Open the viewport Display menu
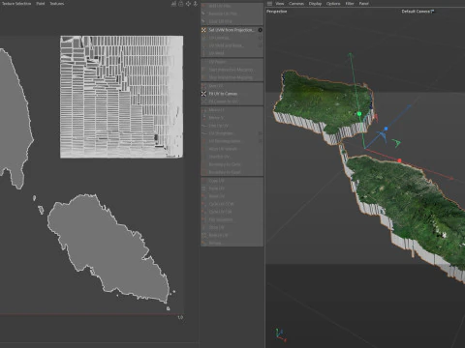This screenshot has height=348, width=465. tap(315, 4)
